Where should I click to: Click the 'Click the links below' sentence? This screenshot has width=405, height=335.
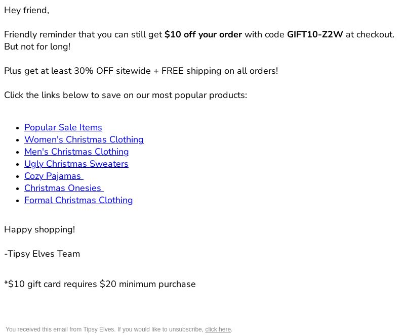tap(126, 95)
